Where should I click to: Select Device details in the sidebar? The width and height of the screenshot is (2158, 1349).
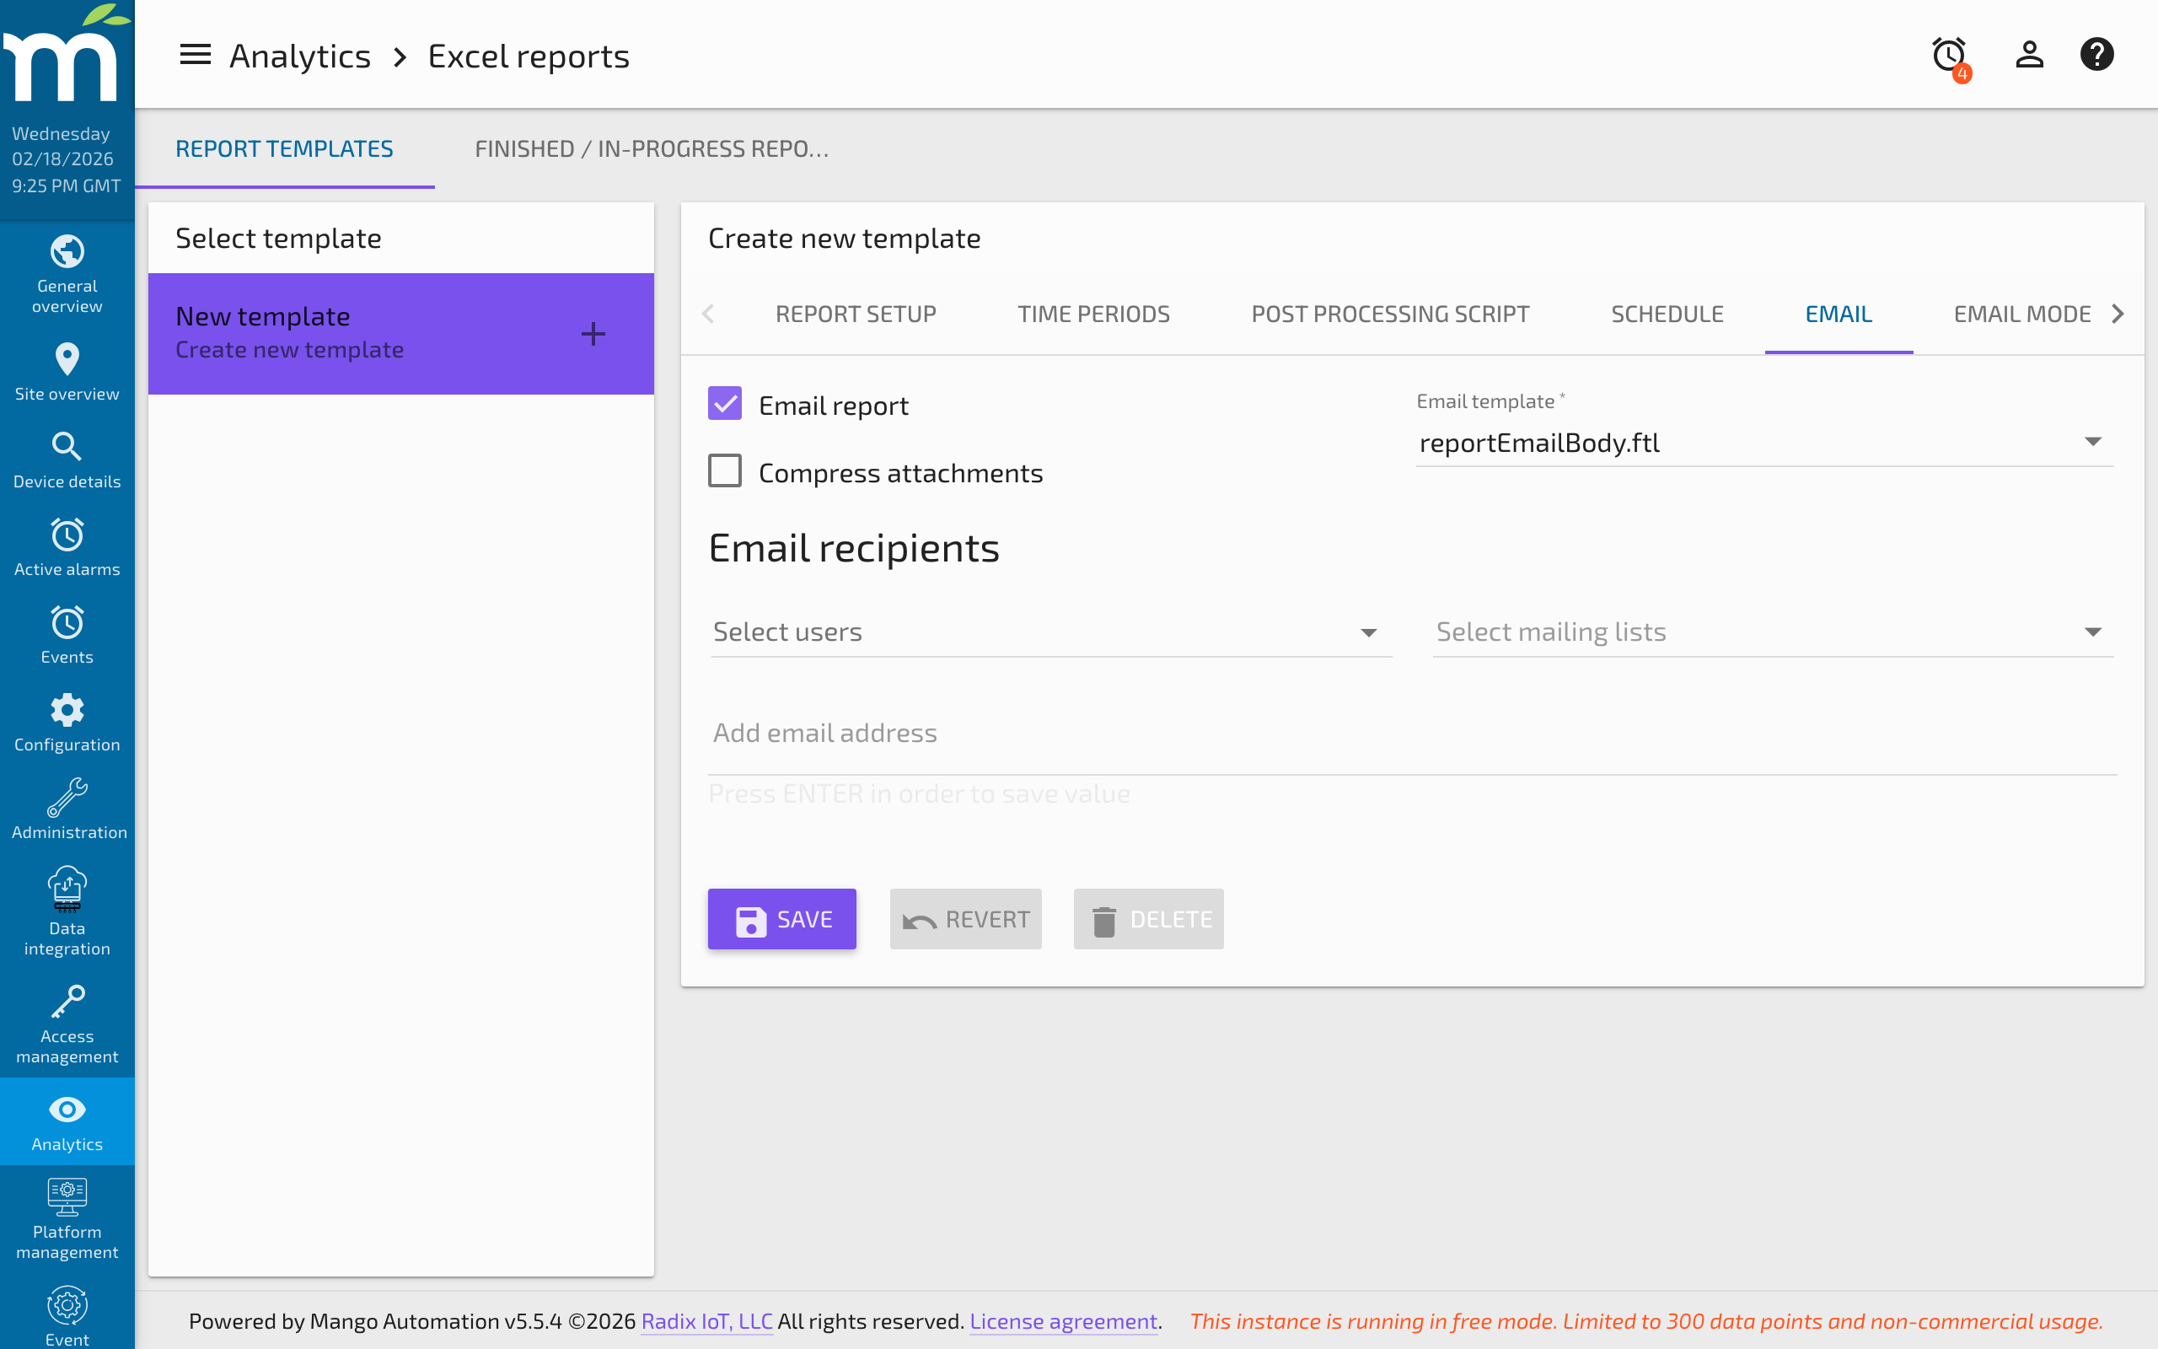67,459
